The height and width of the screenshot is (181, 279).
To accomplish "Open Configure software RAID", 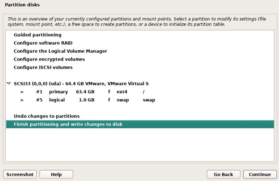I will tap(43, 43).
